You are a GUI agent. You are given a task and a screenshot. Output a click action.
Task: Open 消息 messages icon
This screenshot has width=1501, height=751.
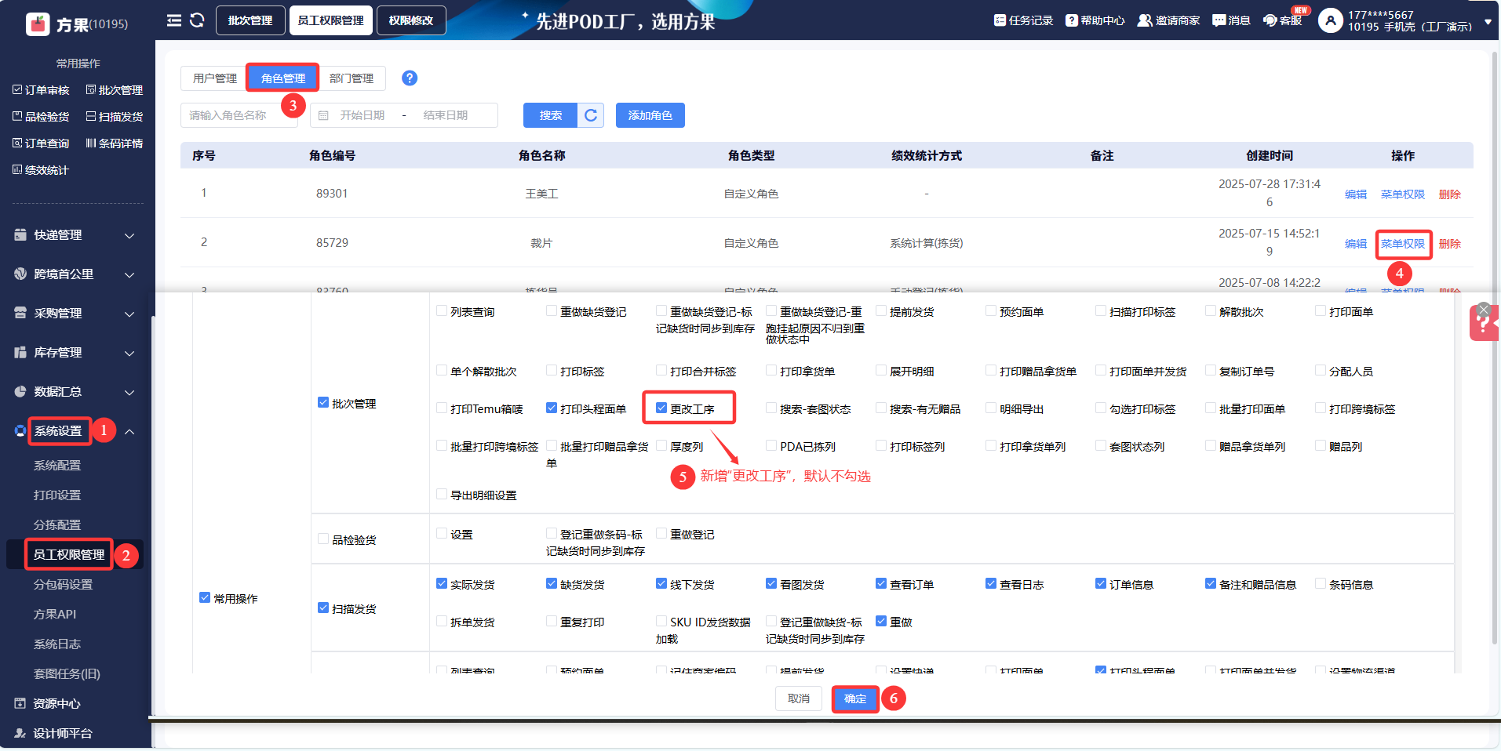coord(1231,20)
